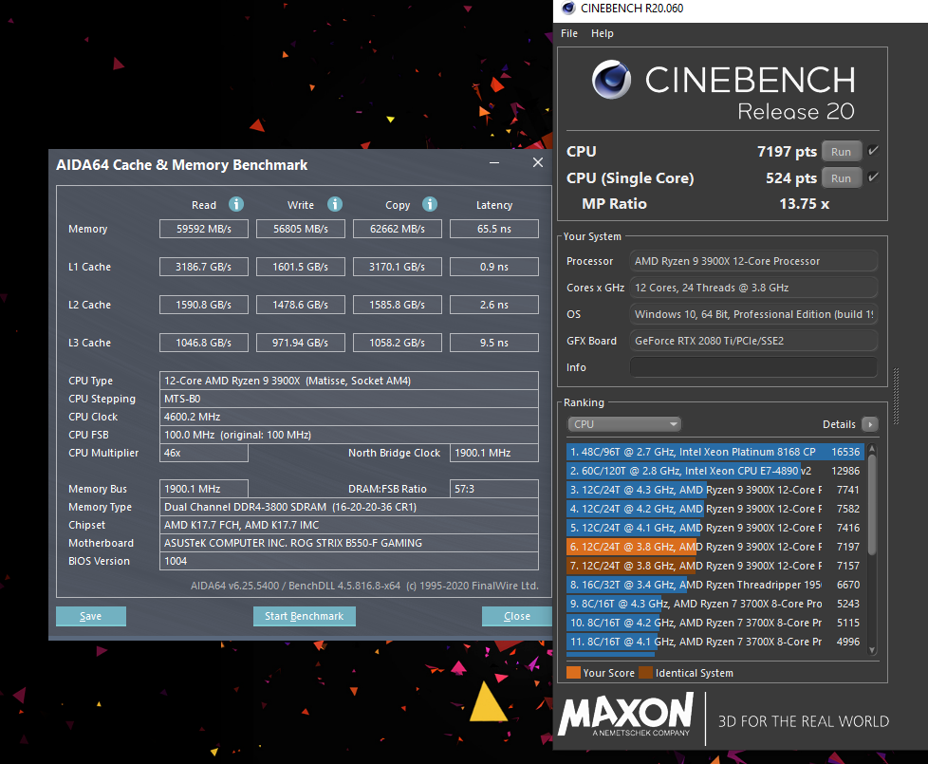Run the CPU (Single Core) benchmark

tap(841, 178)
